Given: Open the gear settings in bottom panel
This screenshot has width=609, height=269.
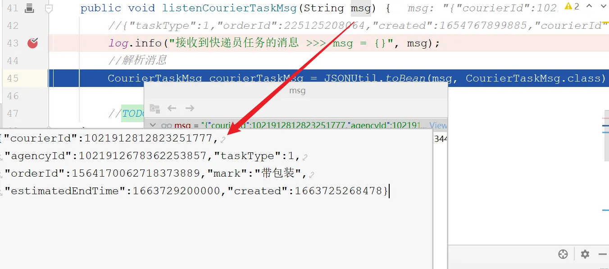Looking at the screenshot, I should pyautogui.click(x=585, y=254).
